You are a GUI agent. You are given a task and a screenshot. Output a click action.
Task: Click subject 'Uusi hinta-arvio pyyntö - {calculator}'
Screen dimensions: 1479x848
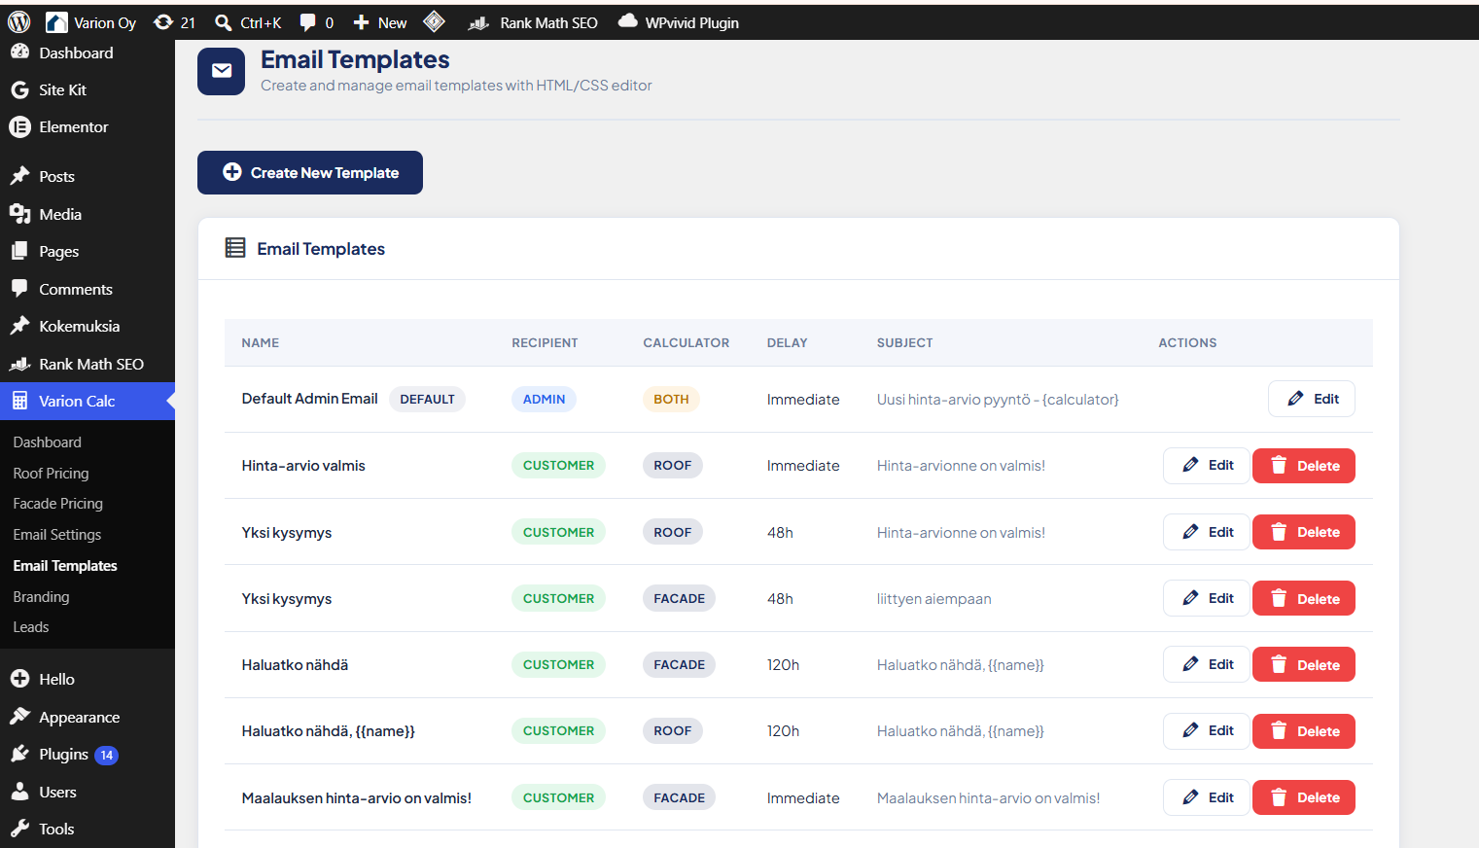[998, 400]
